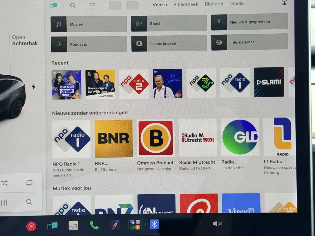
Task: Open the Internationaal category
Action: [x=250, y=42]
